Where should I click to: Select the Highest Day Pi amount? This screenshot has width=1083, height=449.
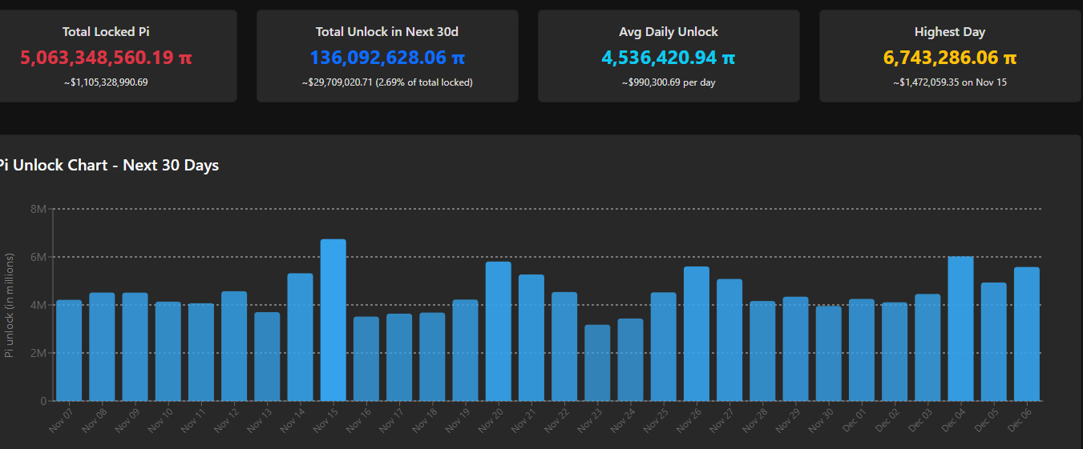click(949, 58)
